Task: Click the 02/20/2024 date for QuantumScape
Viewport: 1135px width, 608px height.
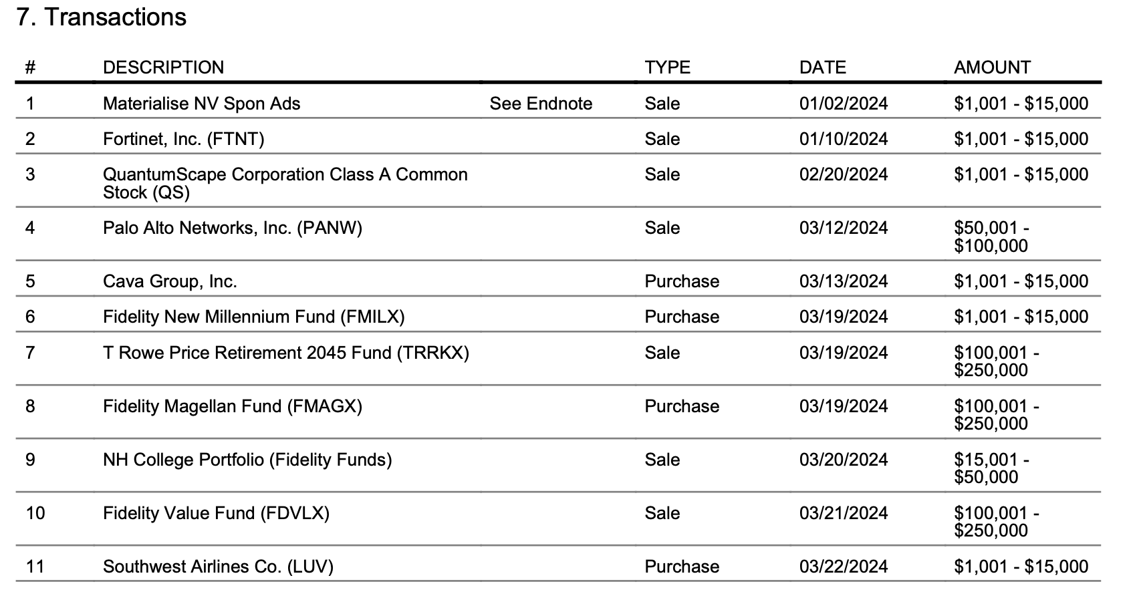Action: coord(843,174)
